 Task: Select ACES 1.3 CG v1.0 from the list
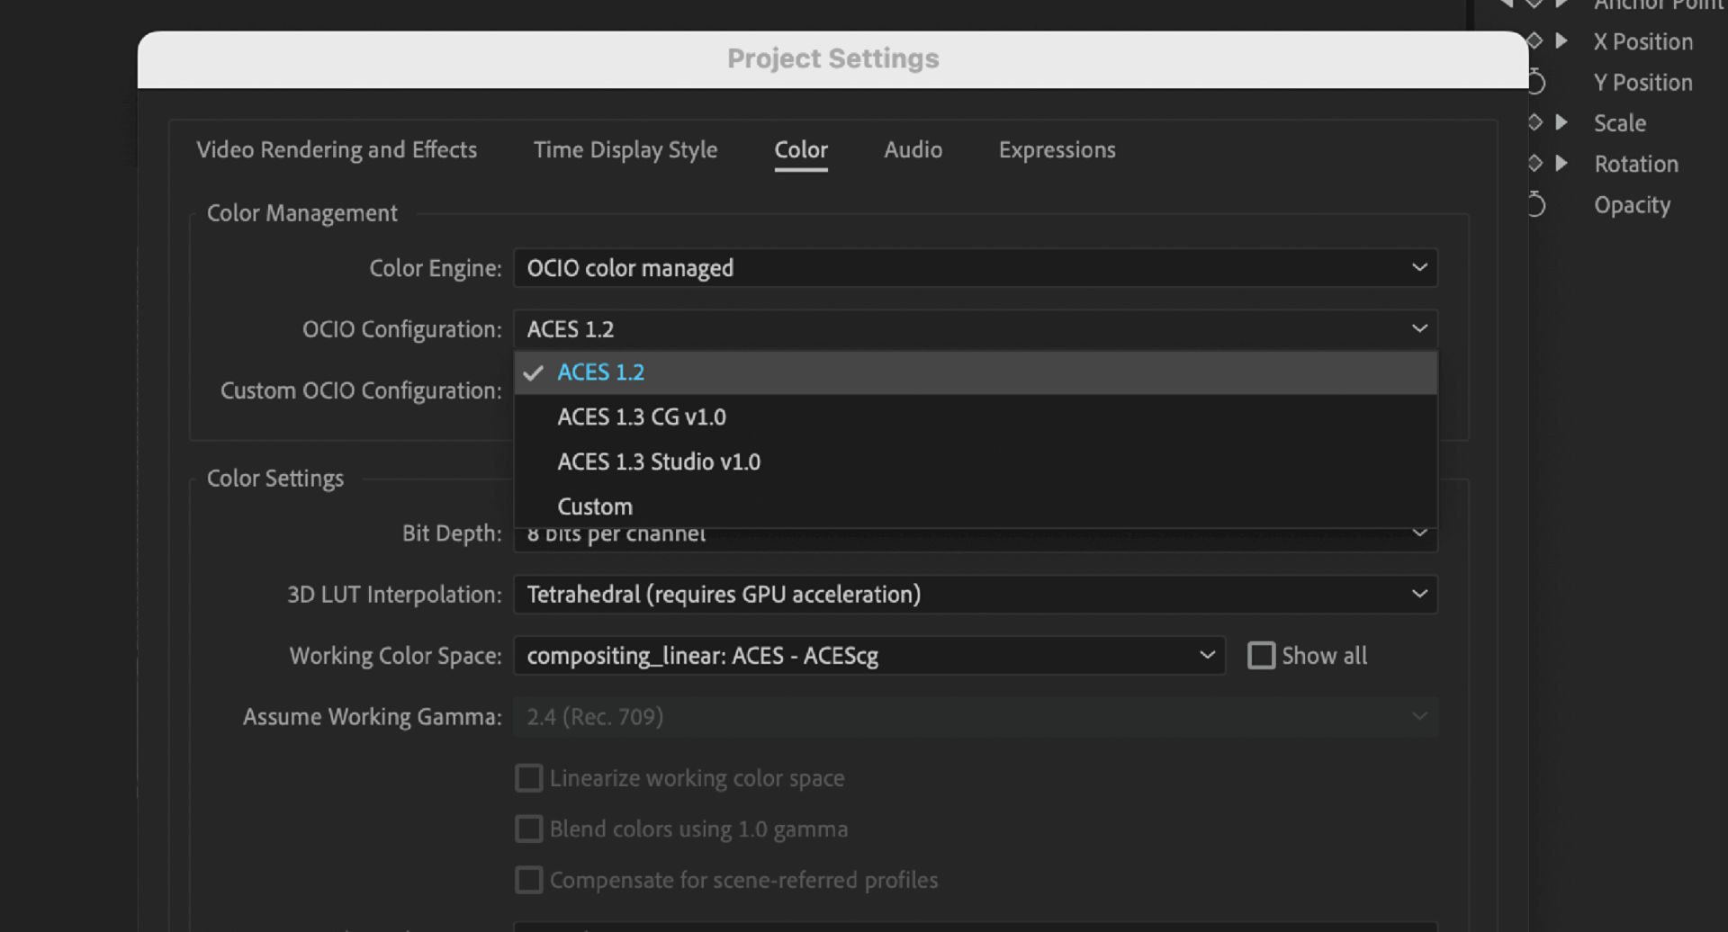[641, 417]
